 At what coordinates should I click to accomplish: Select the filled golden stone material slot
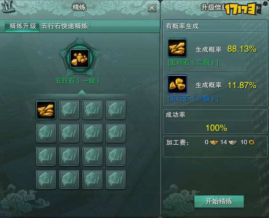coord(46,110)
